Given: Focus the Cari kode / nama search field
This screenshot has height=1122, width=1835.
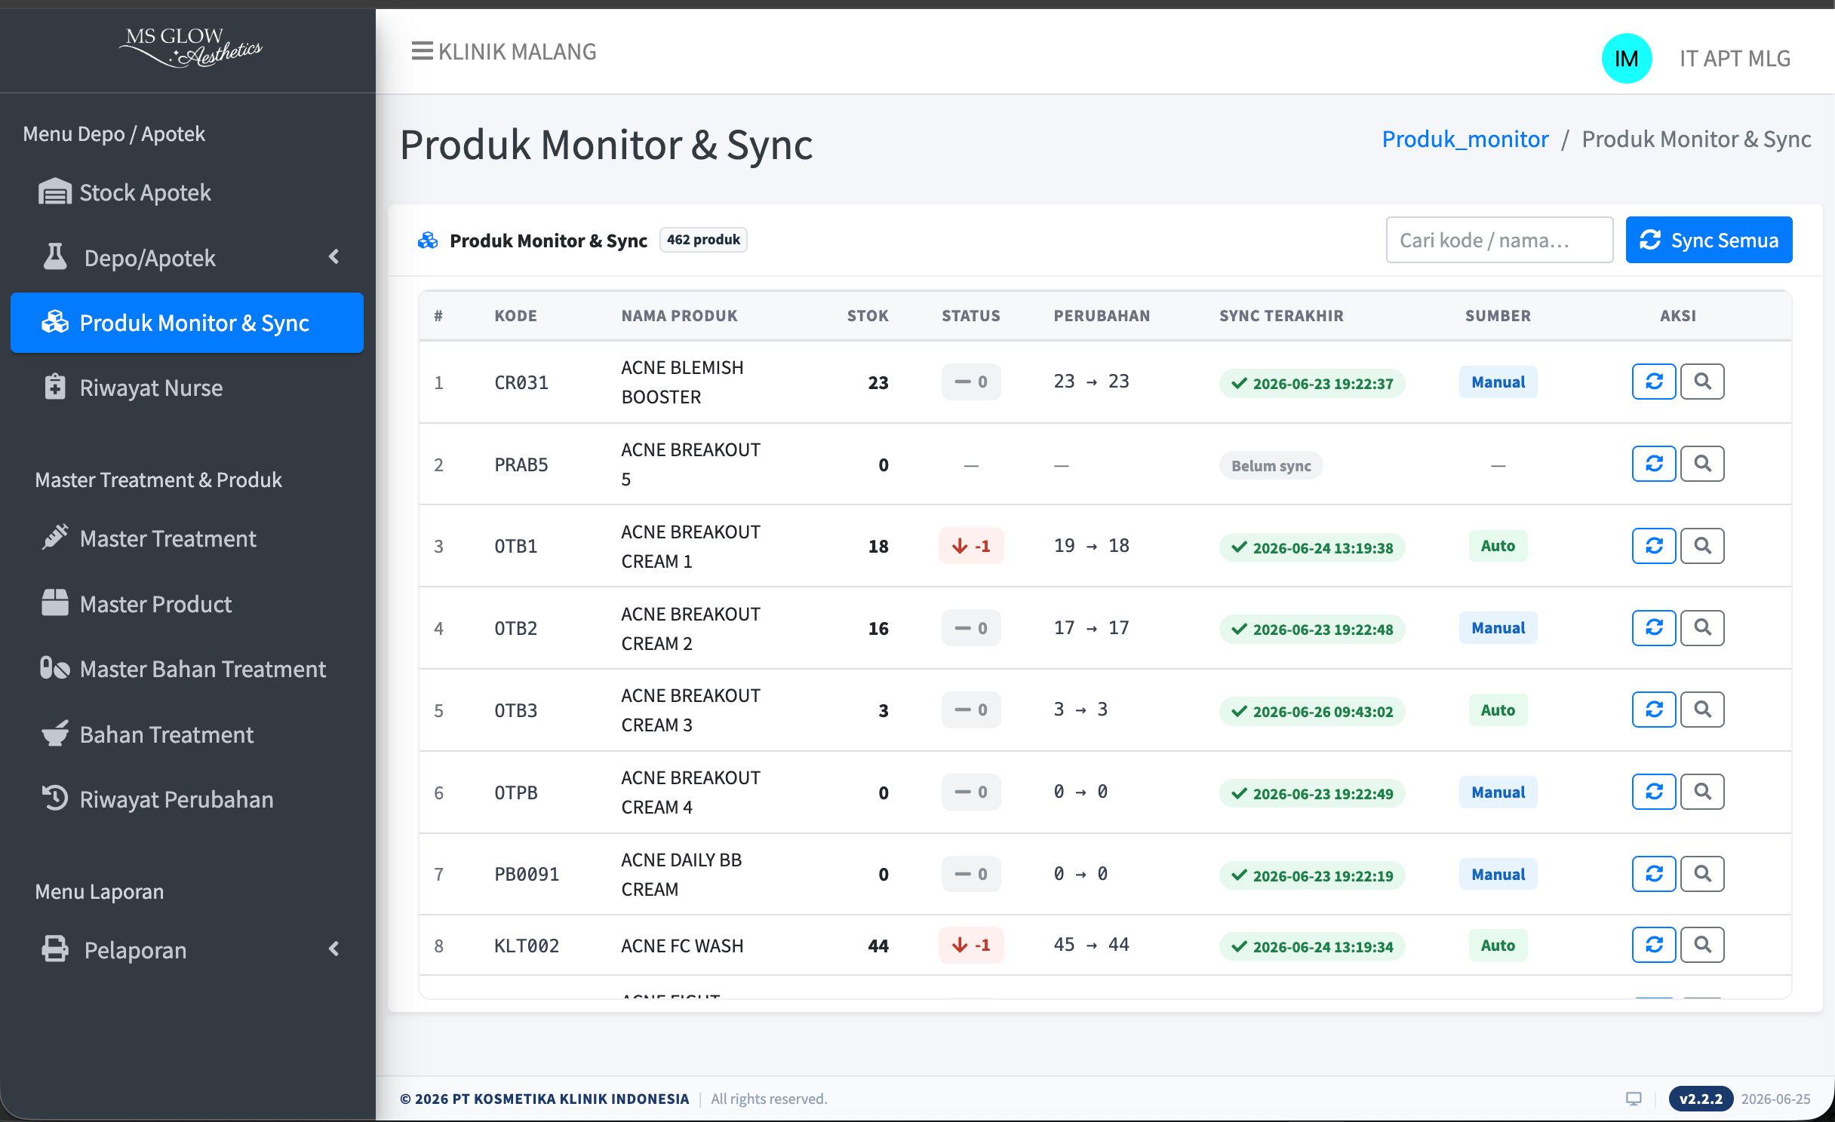Looking at the screenshot, I should click(1499, 240).
